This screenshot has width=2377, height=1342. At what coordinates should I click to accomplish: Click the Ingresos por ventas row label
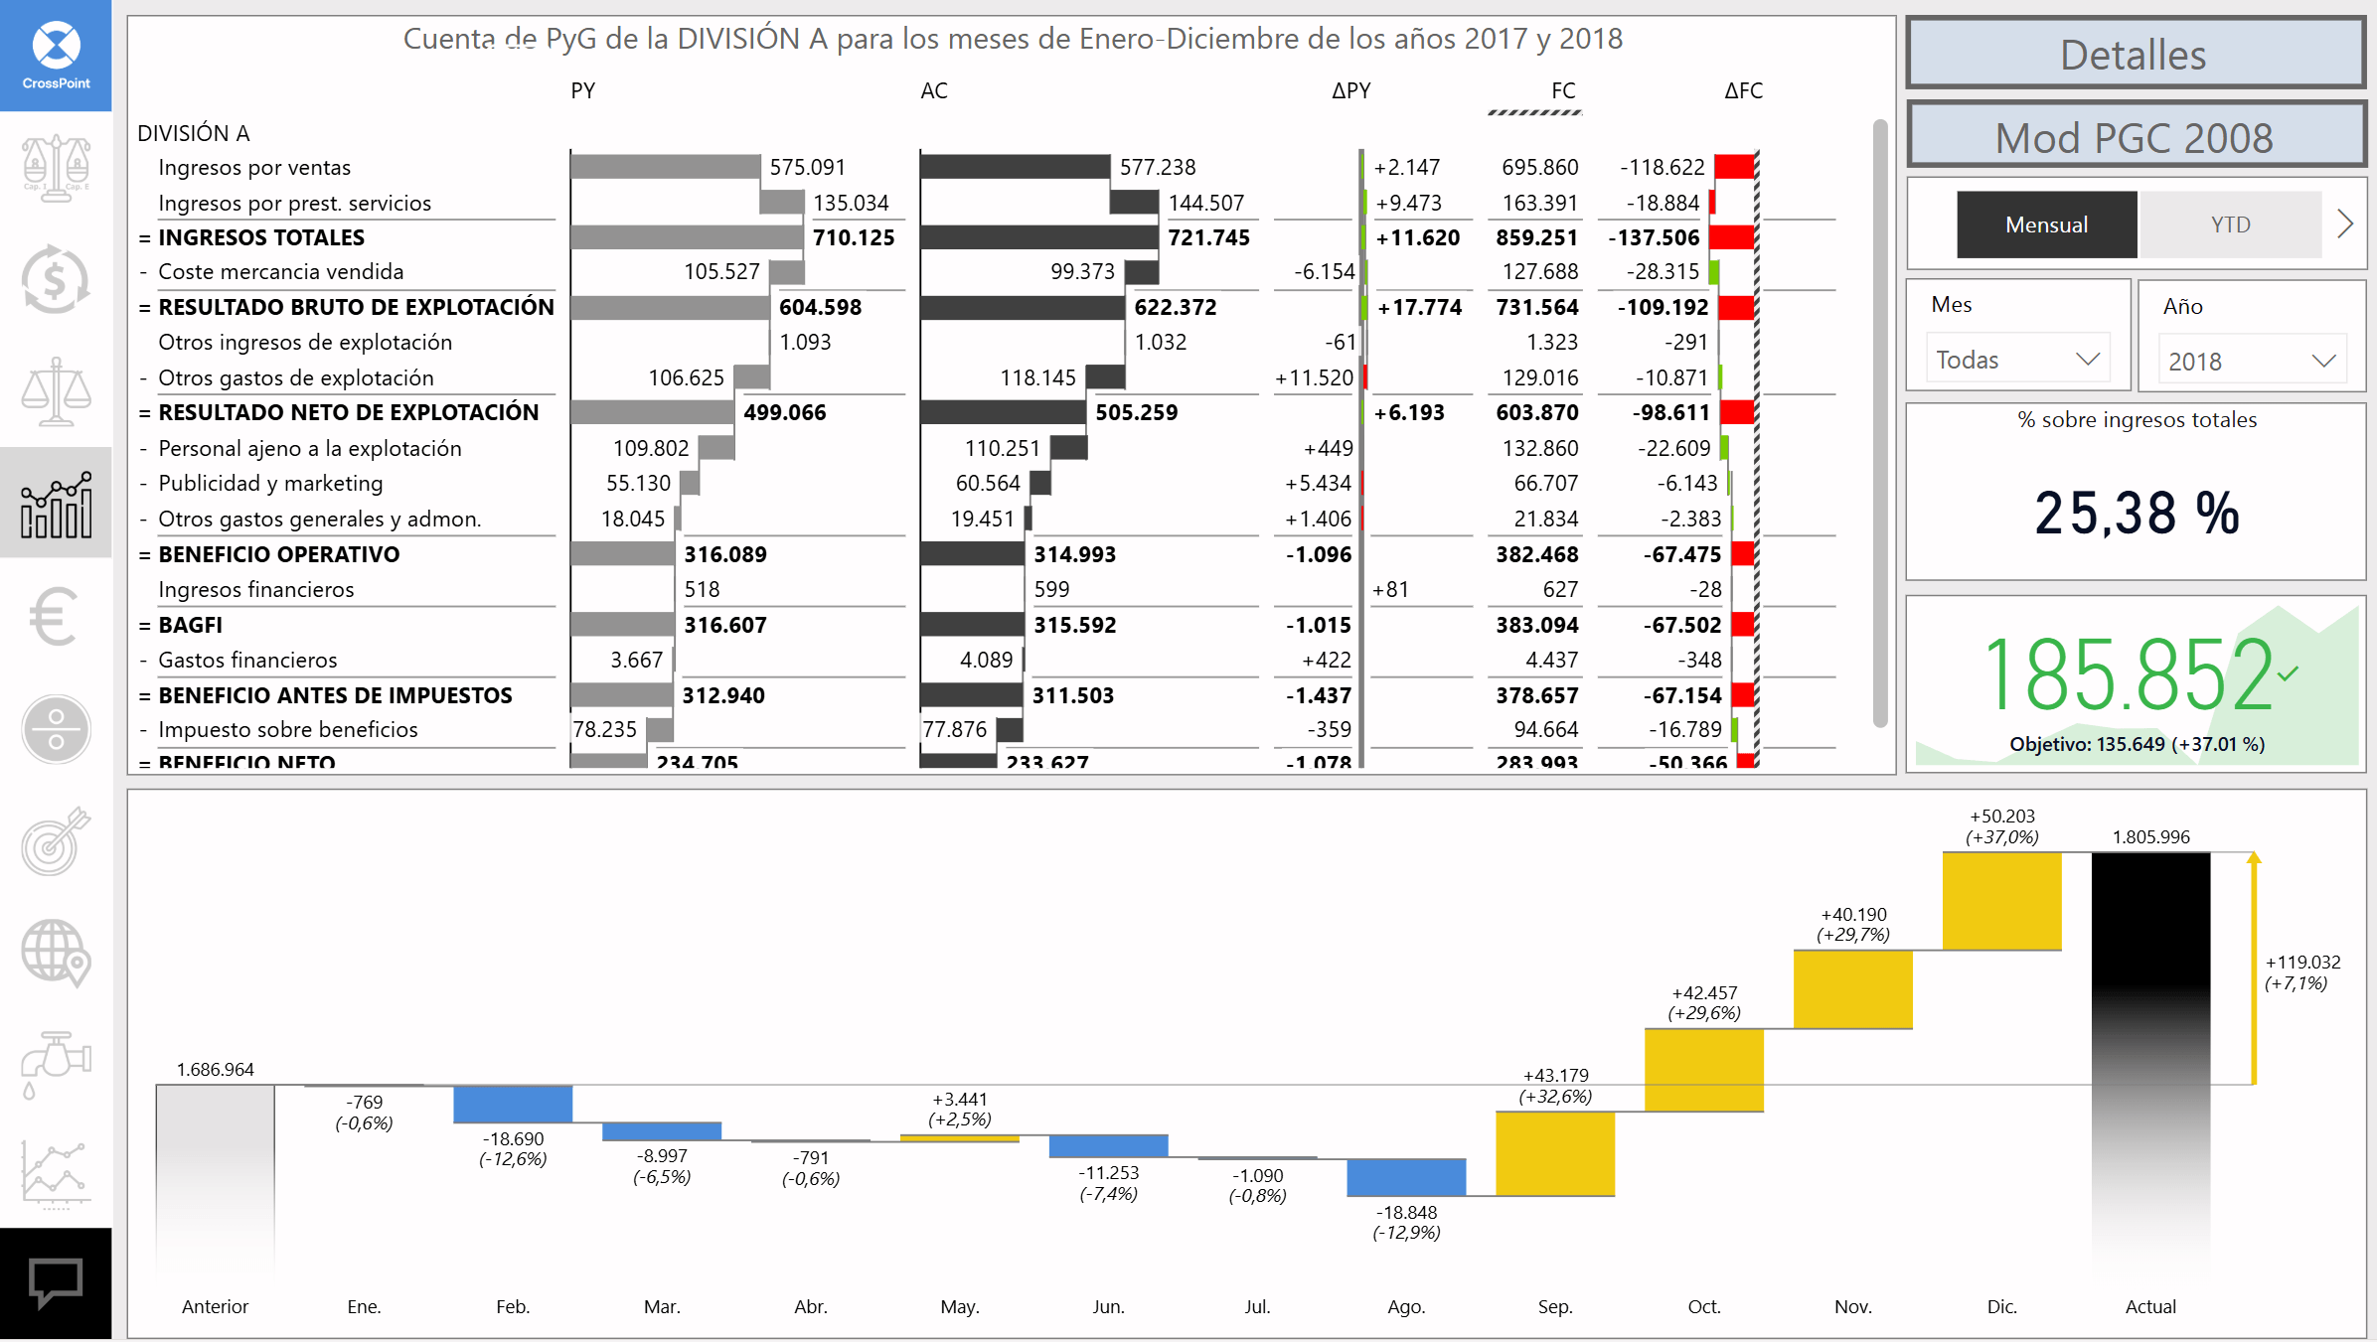click(x=254, y=167)
